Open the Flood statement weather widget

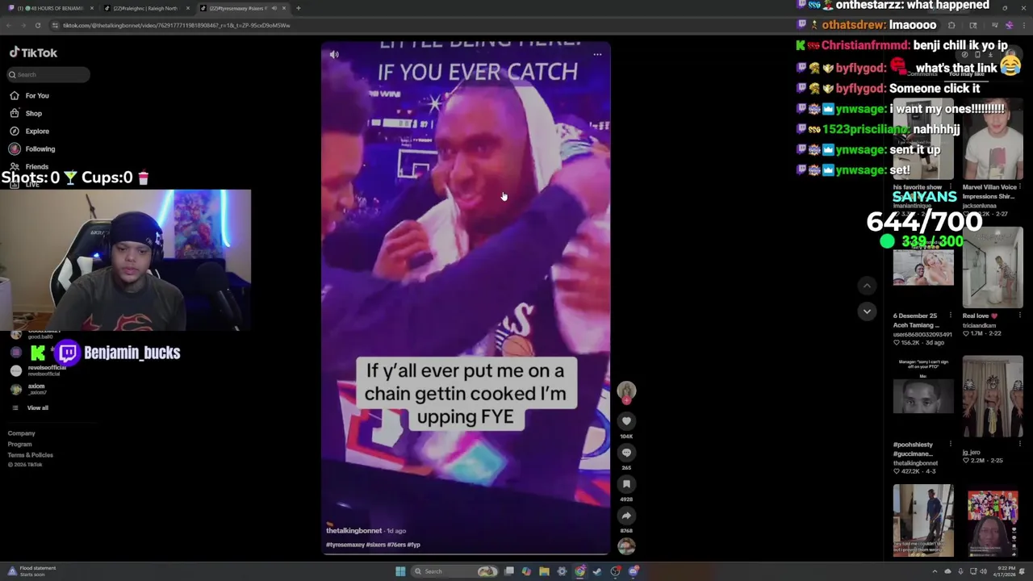pos(31,571)
